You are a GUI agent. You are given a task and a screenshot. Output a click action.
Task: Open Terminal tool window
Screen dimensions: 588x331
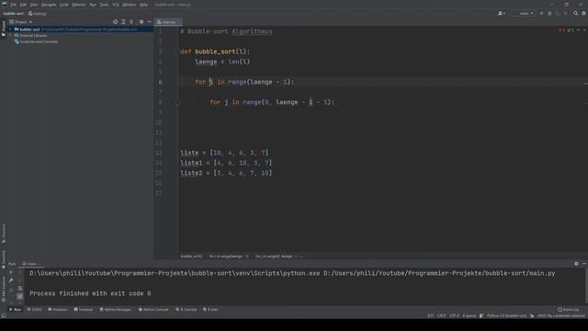(84, 310)
